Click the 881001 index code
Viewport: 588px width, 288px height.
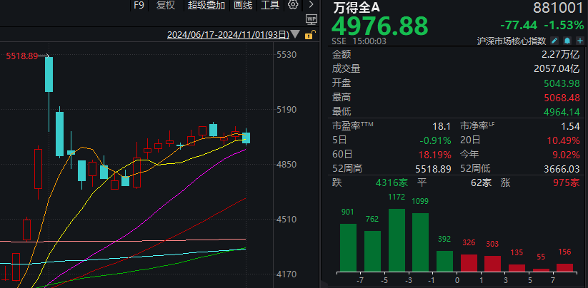coord(558,7)
